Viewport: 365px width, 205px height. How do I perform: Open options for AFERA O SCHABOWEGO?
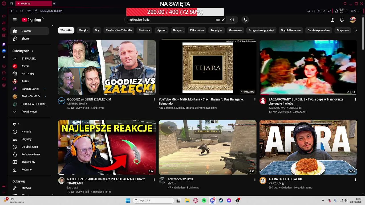[x=355, y=179]
